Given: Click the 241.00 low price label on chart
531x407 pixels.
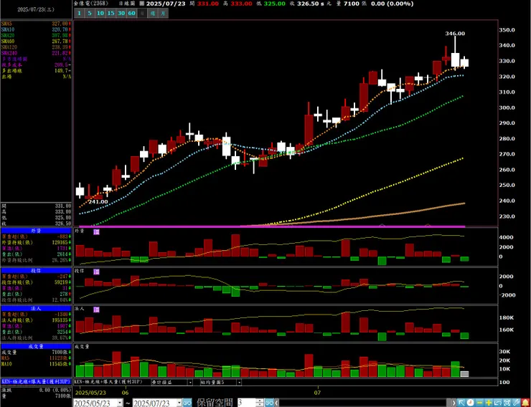Looking at the screenshot, I should click(x=98, y=202).
